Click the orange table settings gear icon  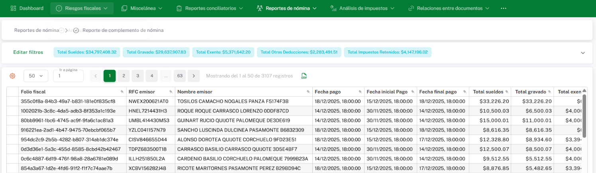pos(12,76)
